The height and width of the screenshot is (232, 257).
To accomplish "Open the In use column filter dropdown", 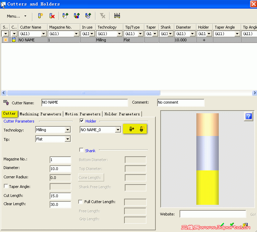I will [92, 34].
